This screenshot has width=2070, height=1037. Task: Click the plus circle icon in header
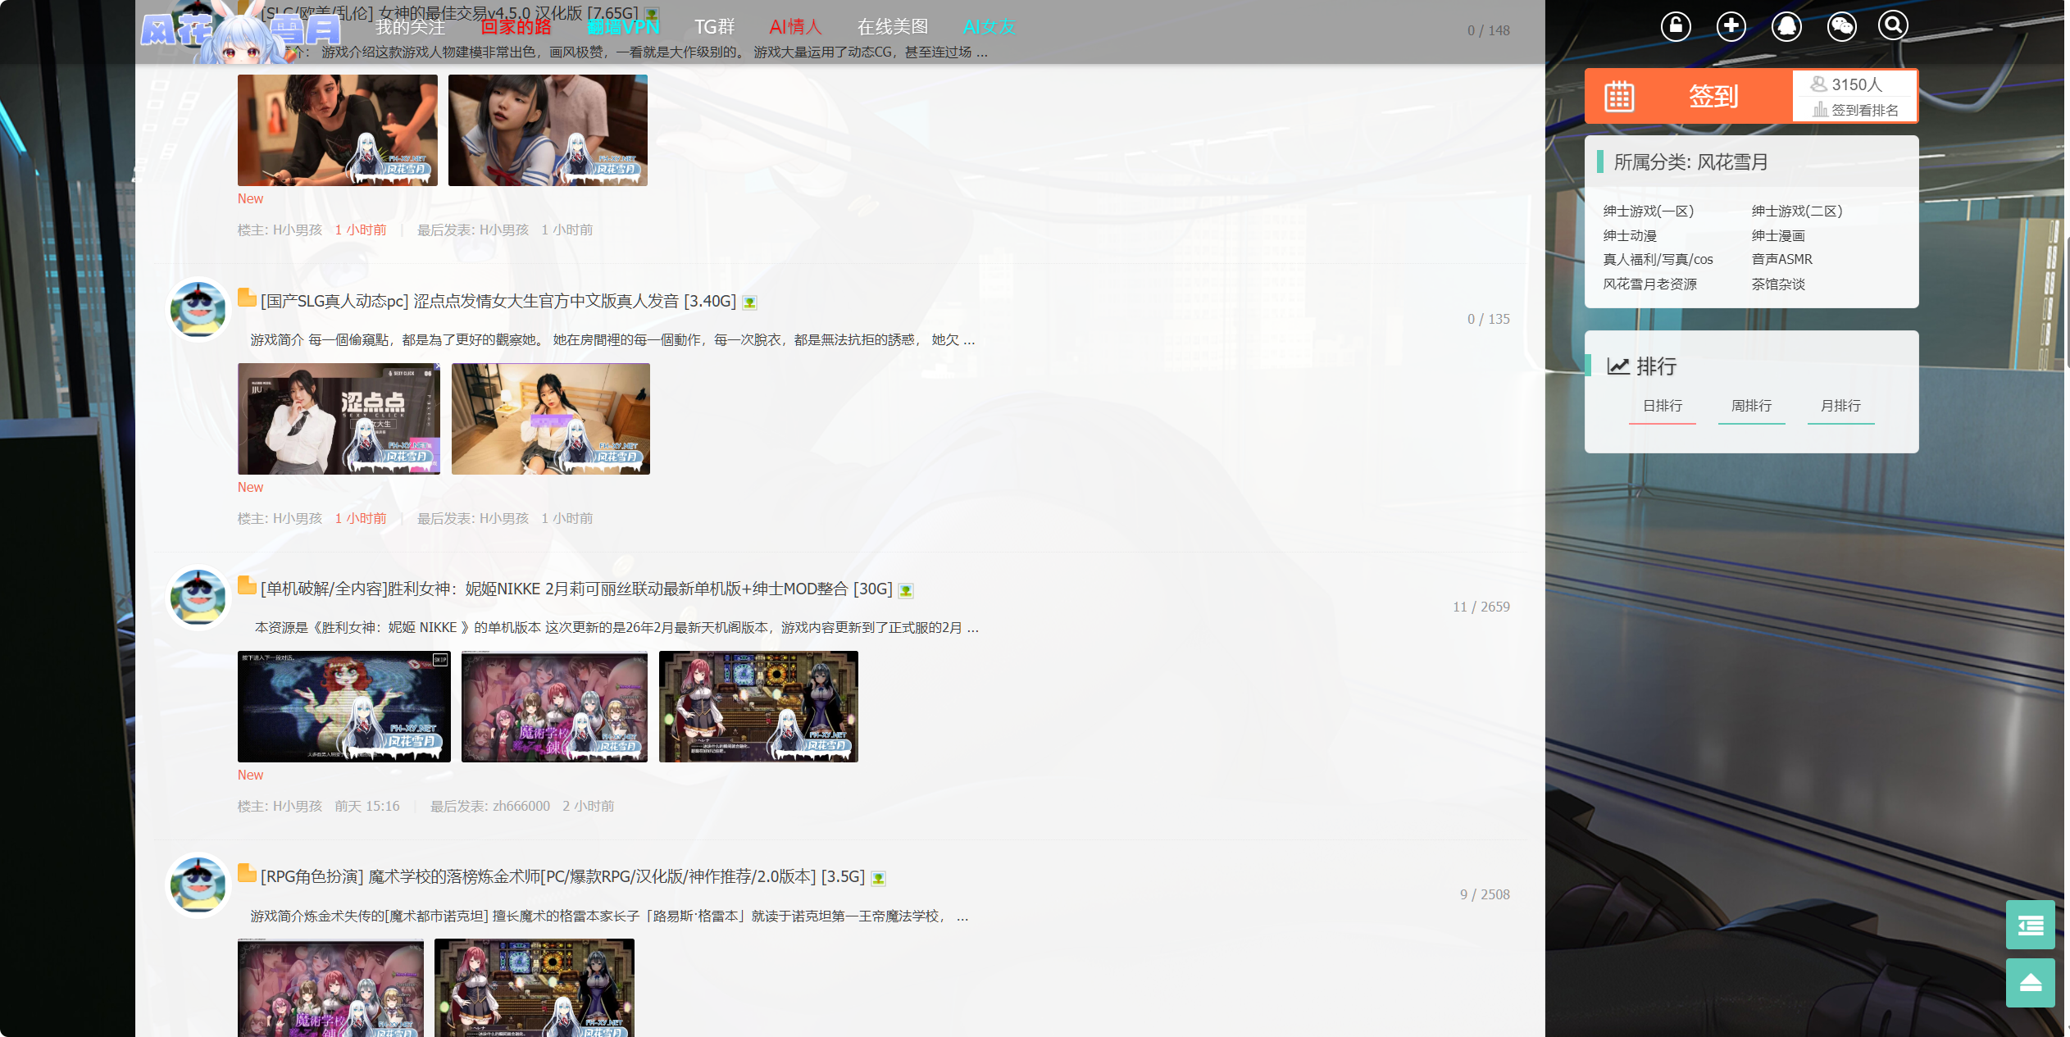(x=1731, y=26)
